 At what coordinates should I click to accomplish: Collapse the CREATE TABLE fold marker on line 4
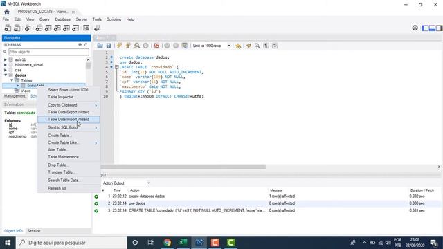pyautogui.click(x=116, y=67)
